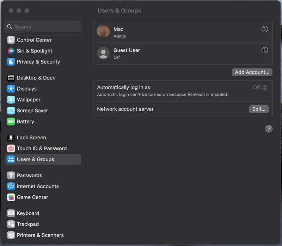The height and width of the screenshot is (246, 282).
Task: Click the Search field in sidebar
Action: (43, 27)
